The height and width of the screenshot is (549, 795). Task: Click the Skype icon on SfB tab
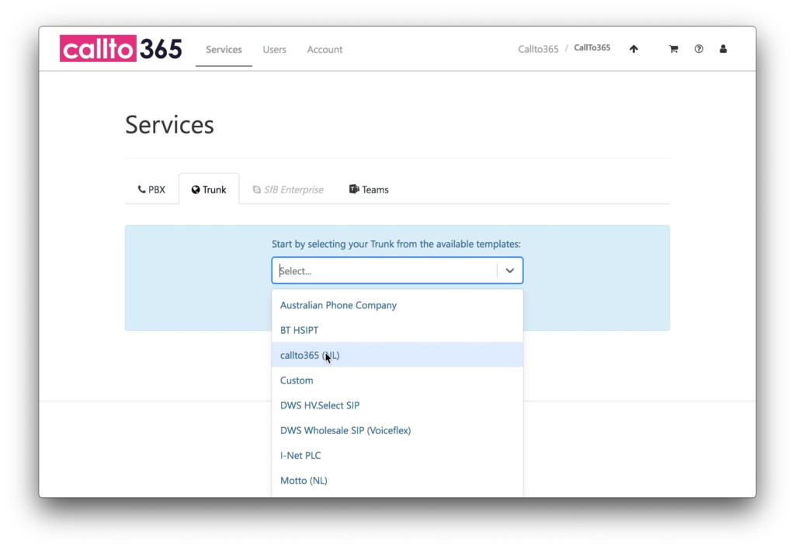[x=256, y=189]
